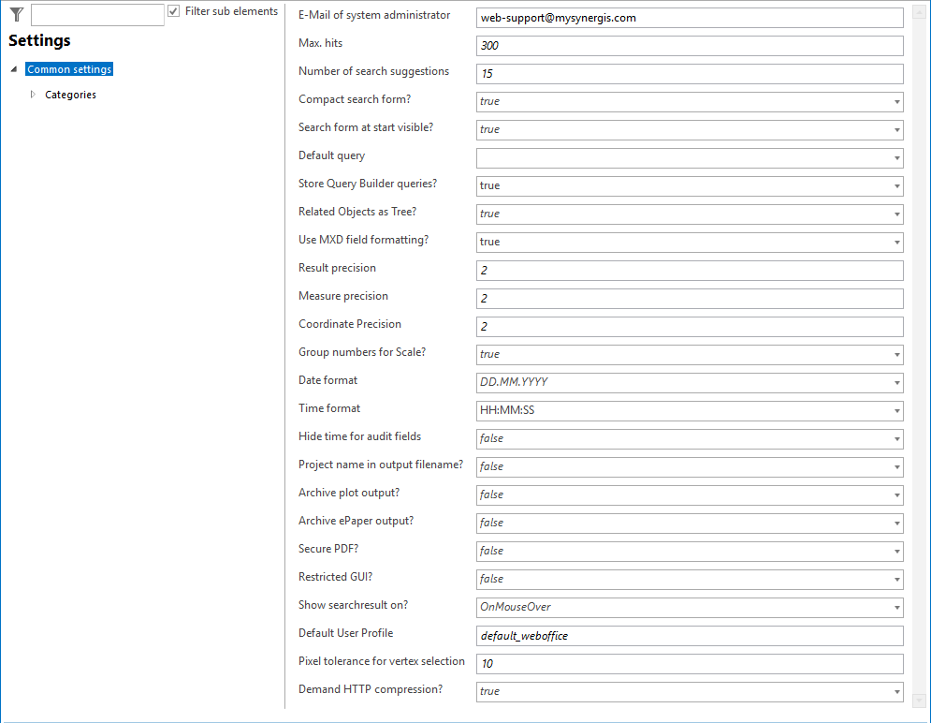This screenshot has height=723, width=931.
Task: Open the Archive plot output dropdown
Action: point(896,495)
